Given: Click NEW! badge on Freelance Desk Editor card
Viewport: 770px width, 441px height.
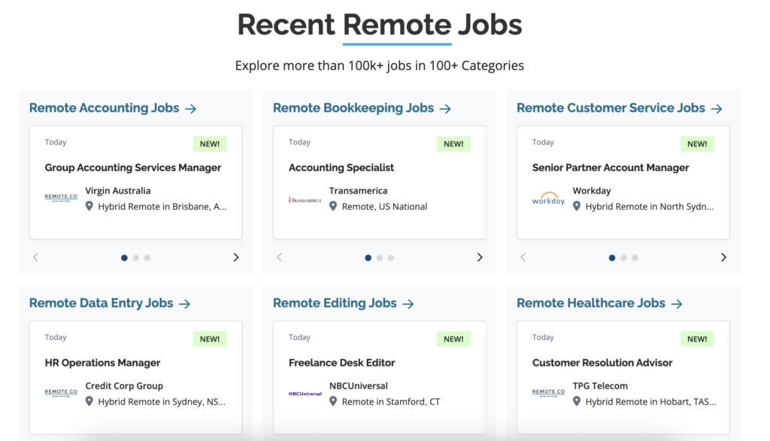Looking at the screenshot, I should pos(453,339).
